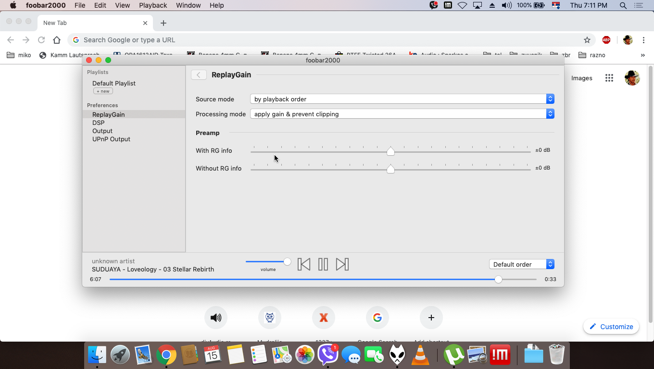
Task: Open the Apple menu
Action: (13, 5)
